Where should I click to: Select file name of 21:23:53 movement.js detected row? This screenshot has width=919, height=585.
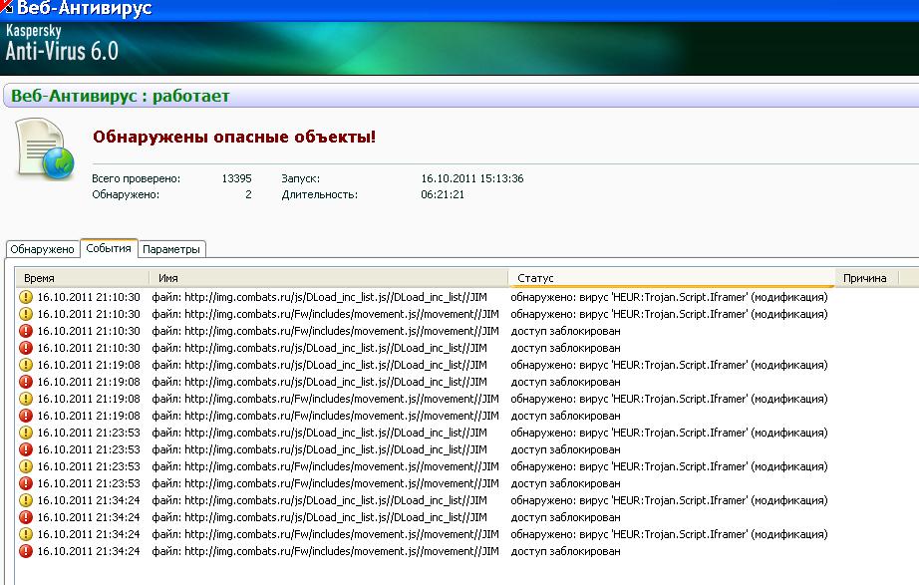(x=325, y=467)
